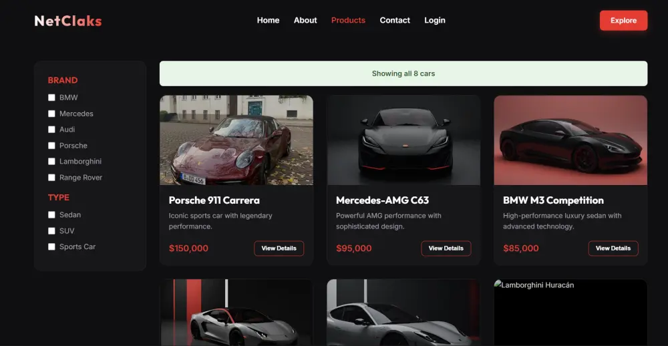Click the red Explore button
The image size is (668, 346).
pyautogui.click(x=623, y=21)
